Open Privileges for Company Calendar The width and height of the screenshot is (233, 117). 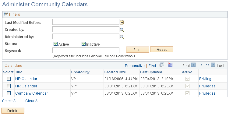(x=207, y=93)
